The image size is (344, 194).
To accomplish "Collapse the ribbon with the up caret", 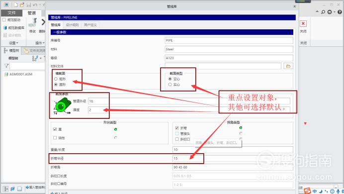I will click(317, 11).
